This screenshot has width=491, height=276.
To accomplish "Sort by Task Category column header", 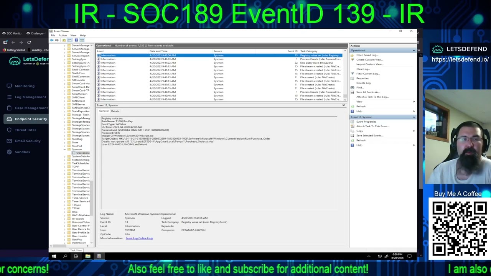I will tap(321, 51).
